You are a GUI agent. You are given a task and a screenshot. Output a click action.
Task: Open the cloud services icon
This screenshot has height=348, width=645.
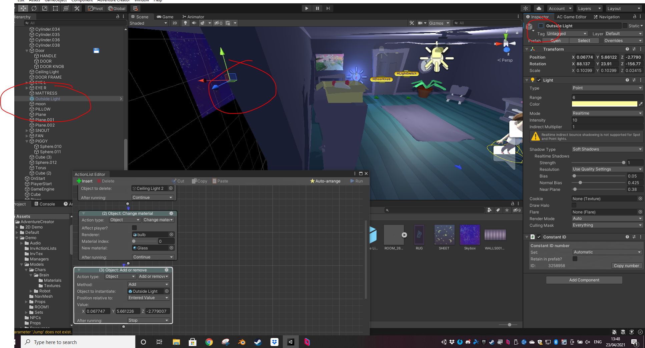pyautogui.click(x=539, y=8)
